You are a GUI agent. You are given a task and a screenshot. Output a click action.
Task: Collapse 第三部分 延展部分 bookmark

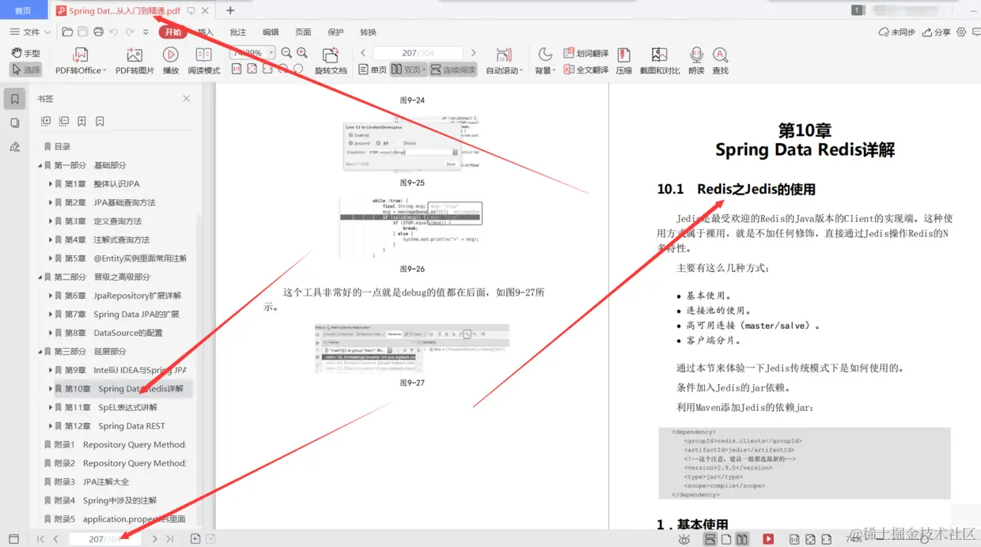pyautogui.click(x=40, y=351)
